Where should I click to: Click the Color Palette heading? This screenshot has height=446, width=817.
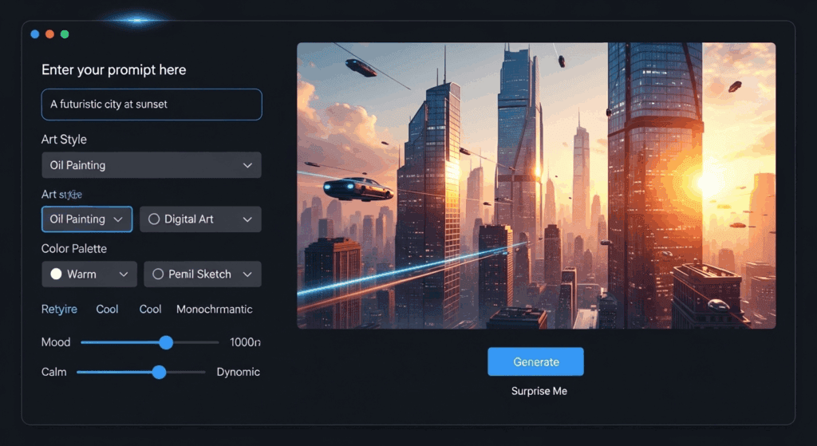pos(74,248)
